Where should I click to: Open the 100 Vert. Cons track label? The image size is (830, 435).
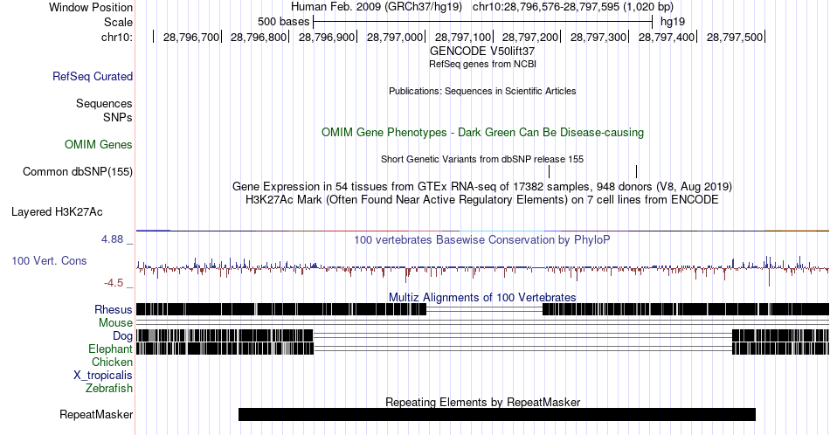pyautogui.click(x=49, y=260)
